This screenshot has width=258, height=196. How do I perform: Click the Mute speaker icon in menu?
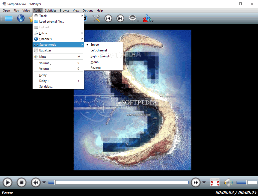[x=36, y=57]
